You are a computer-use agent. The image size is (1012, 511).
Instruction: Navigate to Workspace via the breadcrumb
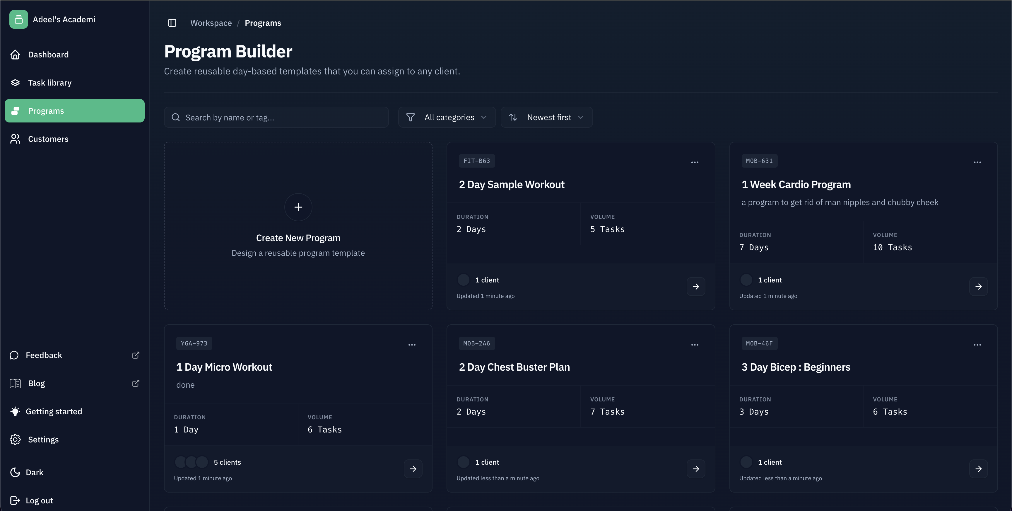tap(211, 23)
